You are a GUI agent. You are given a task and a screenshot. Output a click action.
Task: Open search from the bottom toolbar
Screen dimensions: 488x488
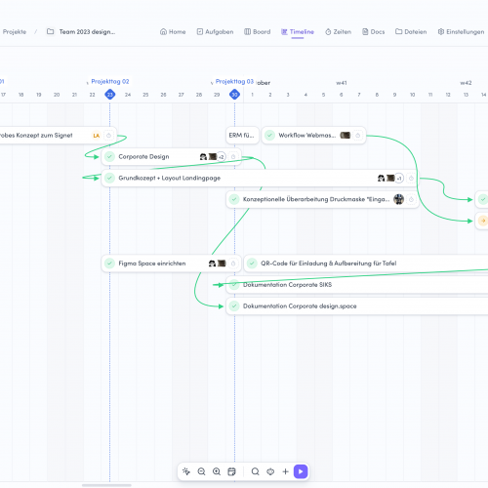(256, 471)
